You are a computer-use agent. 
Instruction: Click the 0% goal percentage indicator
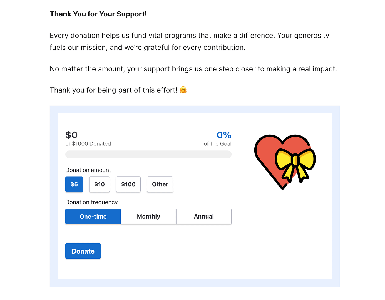click(224, 135)
